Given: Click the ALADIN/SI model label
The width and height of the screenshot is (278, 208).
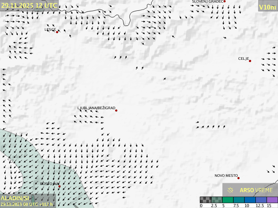Looking at the screenshot, I should point(15,198).
